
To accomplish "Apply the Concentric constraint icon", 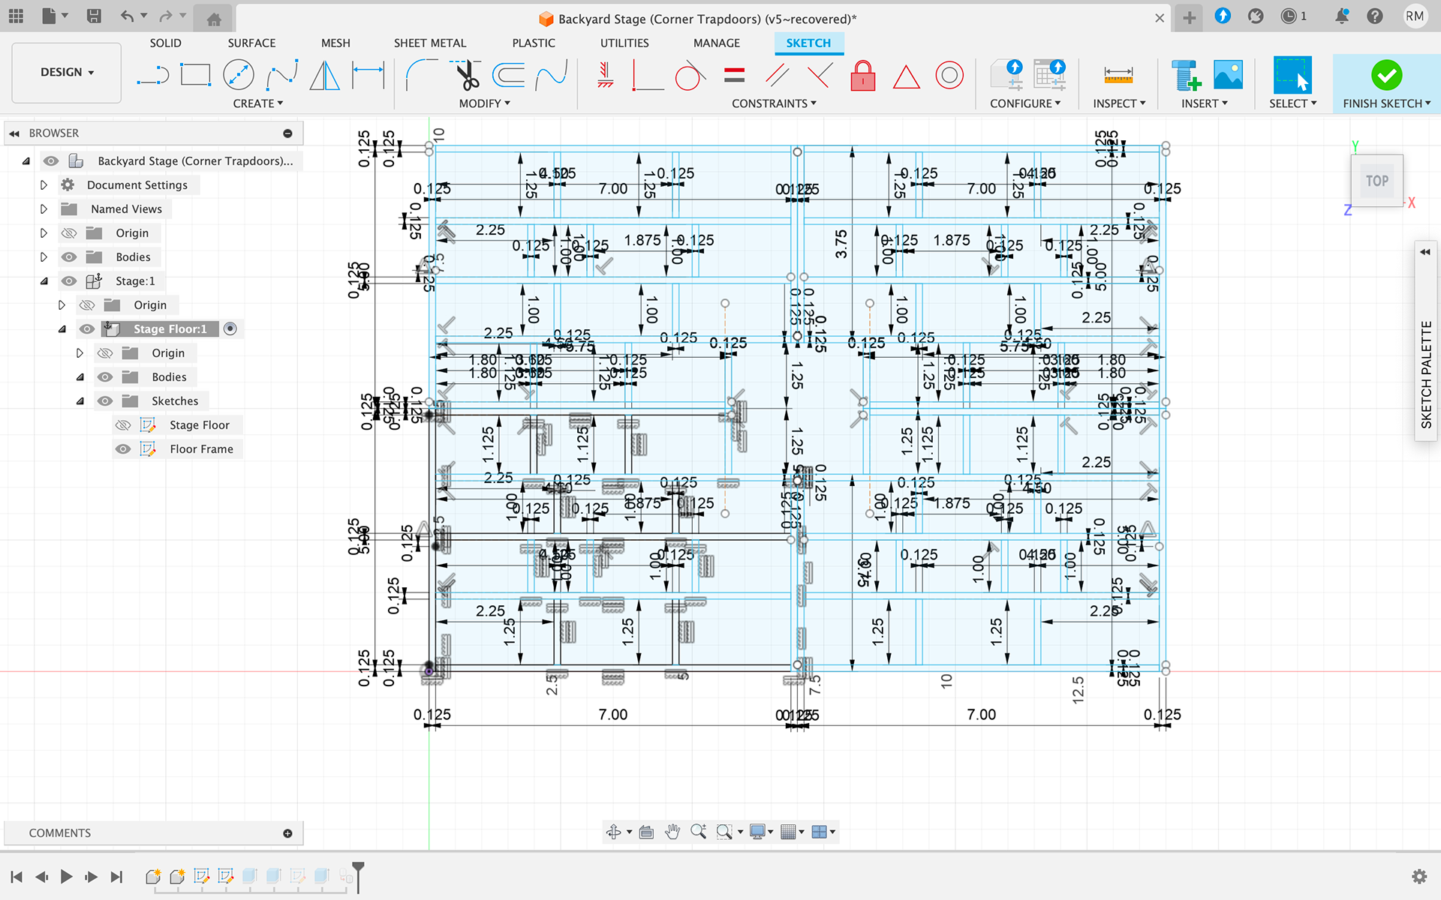I will [949, 76].
